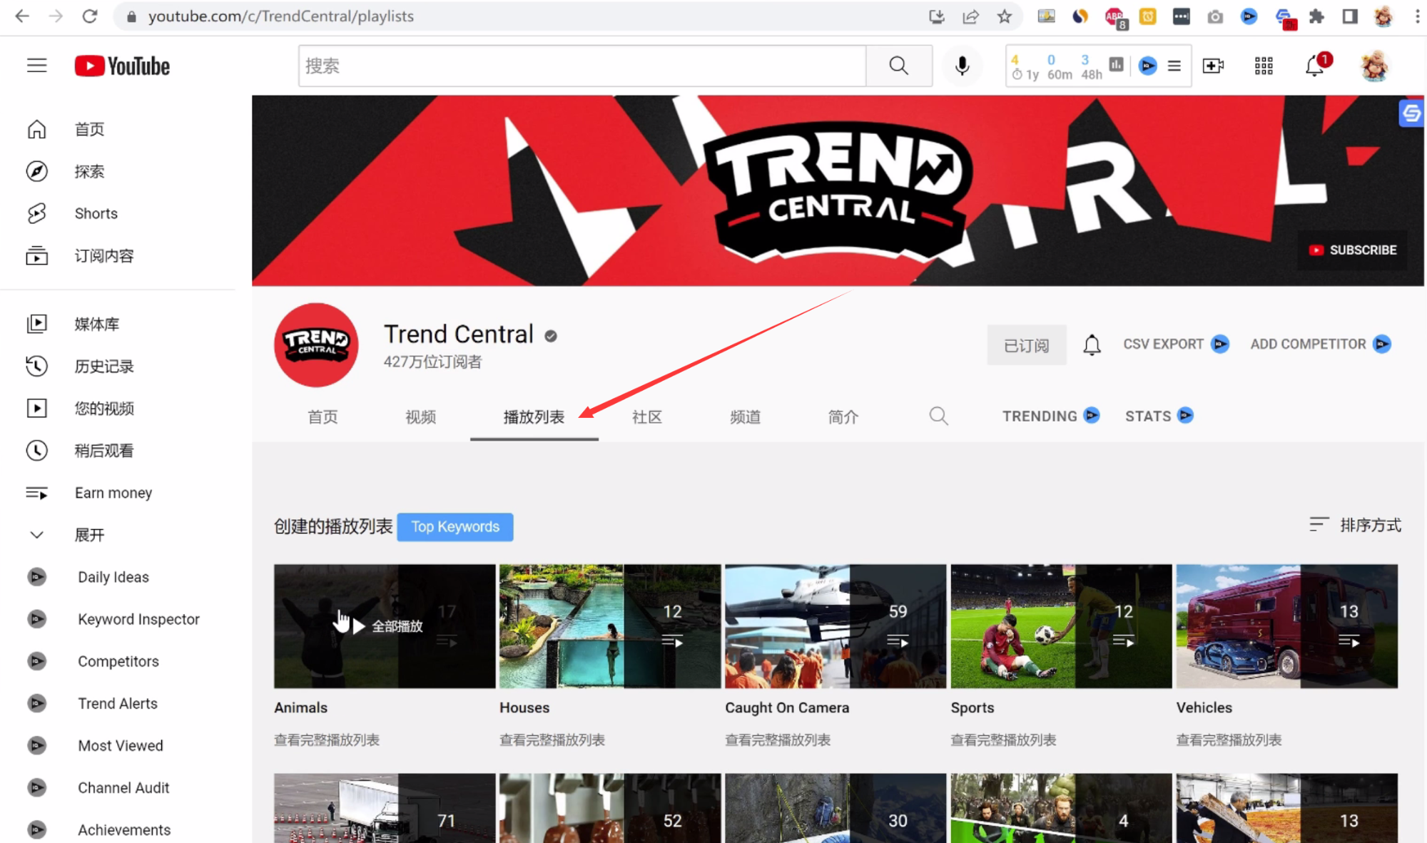Open the 排序方式 sort dropdown

(1355, 526)
